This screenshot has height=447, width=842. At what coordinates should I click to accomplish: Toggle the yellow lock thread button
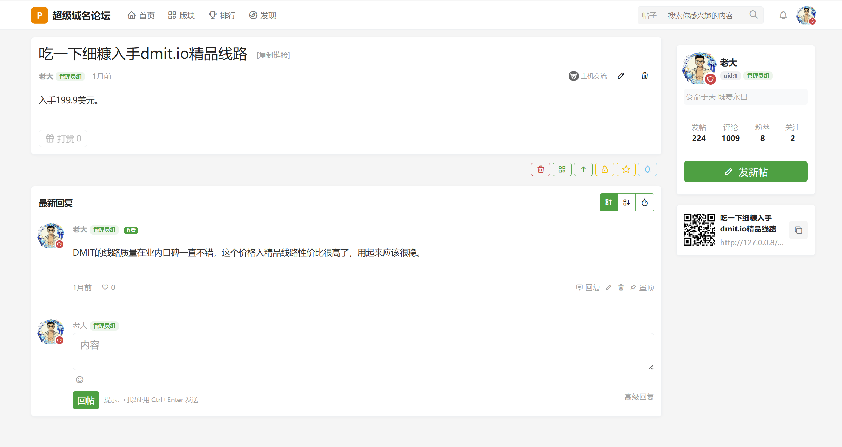(605, 169)
